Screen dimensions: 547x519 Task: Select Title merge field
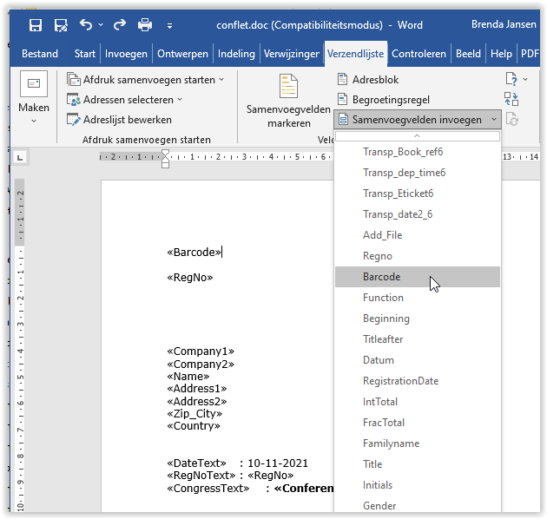pyautogui.click(x=418, y=464)
